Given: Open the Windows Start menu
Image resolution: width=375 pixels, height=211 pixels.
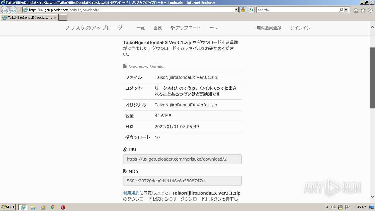Looking at the screenshot, I should point(8,207).
